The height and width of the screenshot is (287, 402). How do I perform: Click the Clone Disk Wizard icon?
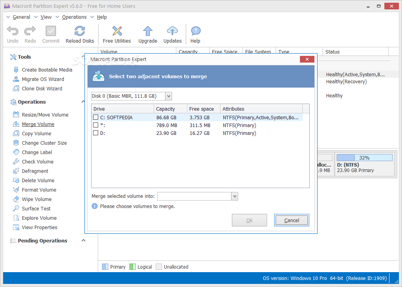[x=16, y=88]
